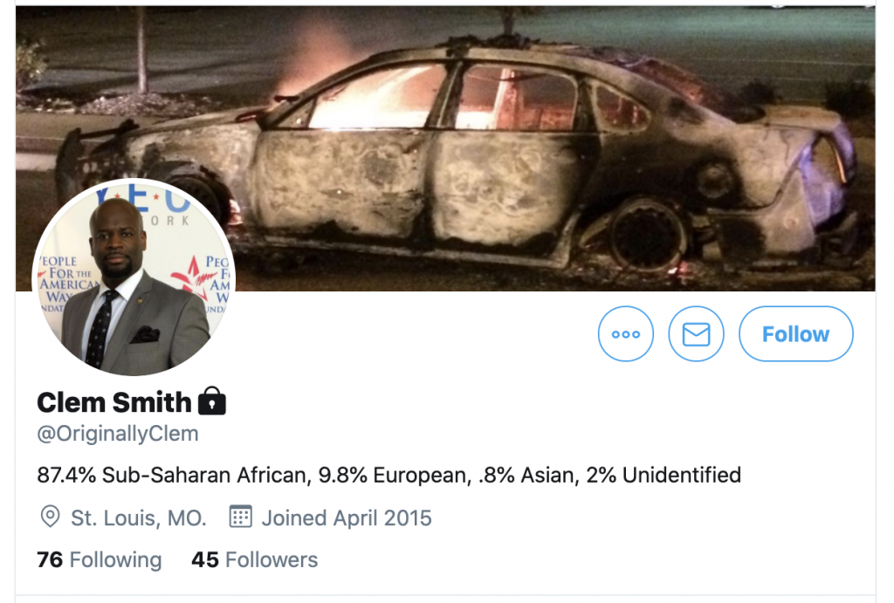Screen dimensions: 894x603
Task: Click the padlock protected-account icon
Action: (x=211, y=401)
